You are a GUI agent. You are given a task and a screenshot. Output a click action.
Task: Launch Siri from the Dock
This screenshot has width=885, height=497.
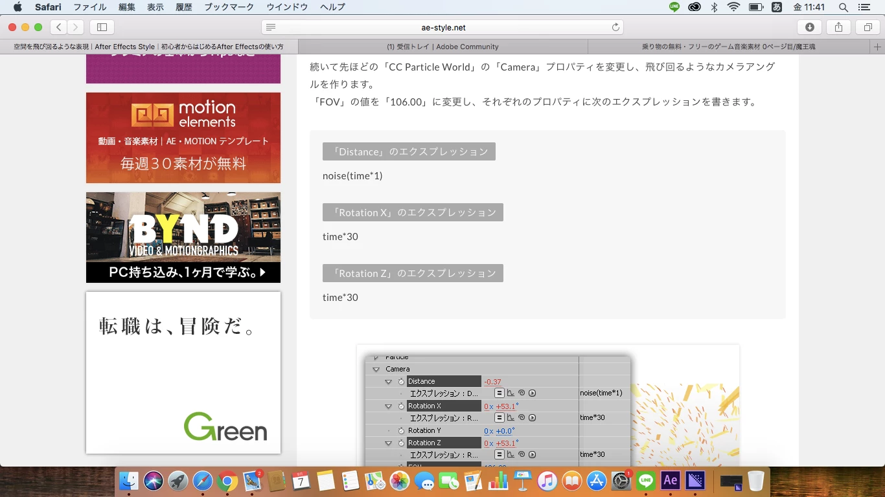[154, 481]
